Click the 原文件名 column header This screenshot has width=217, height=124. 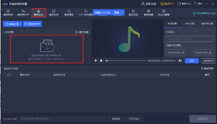coord(25,75)
